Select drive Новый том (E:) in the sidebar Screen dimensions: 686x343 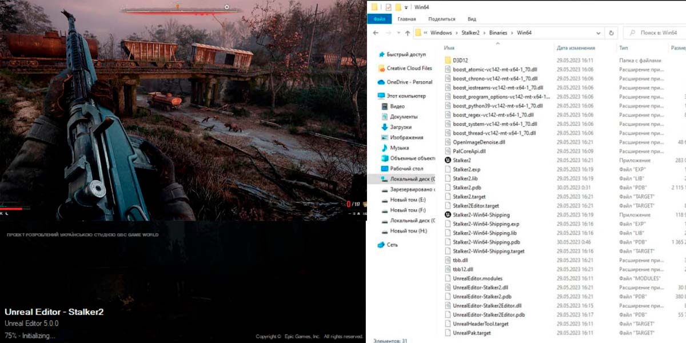(x=404, y=200)
